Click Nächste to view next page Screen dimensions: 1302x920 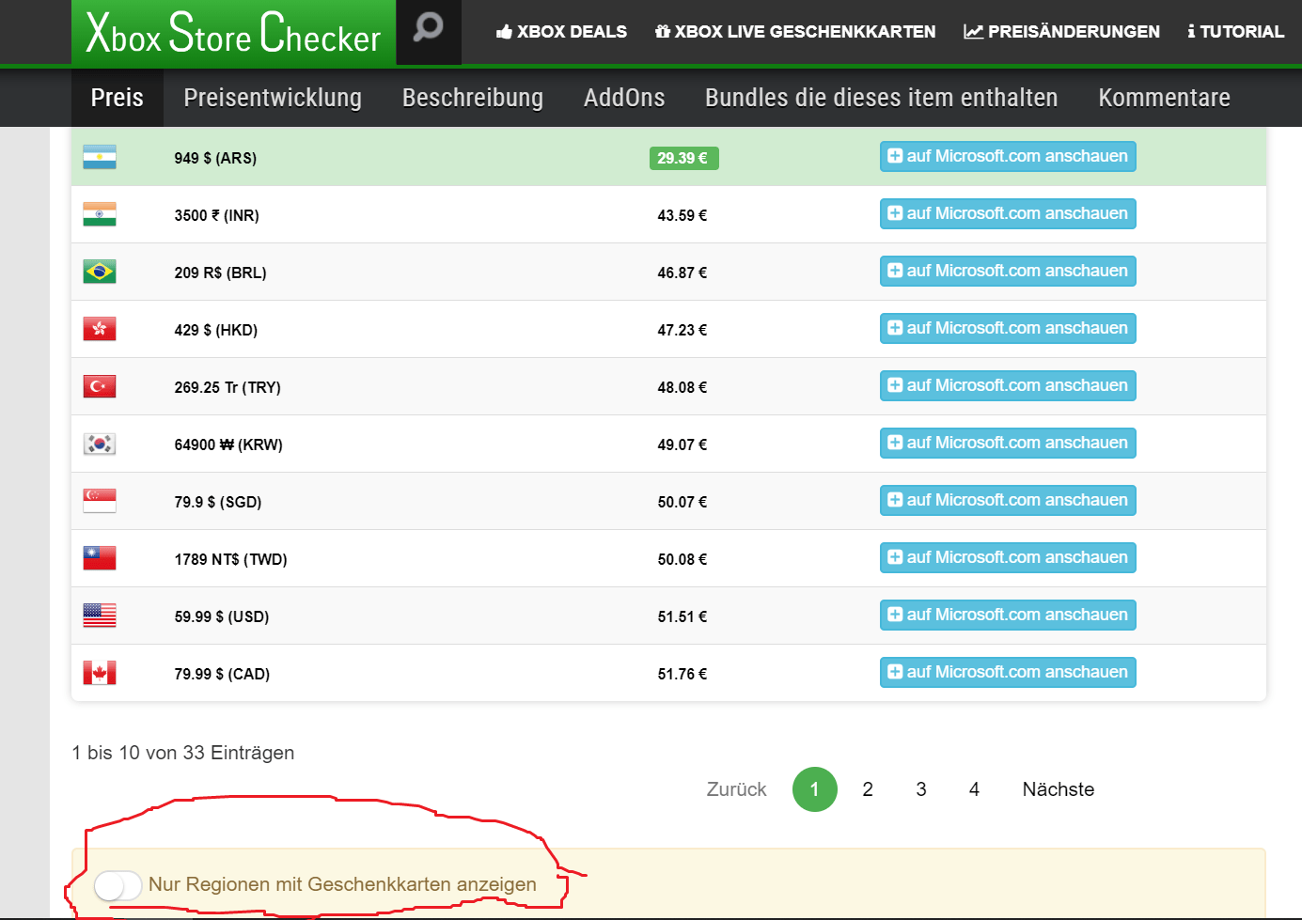[1058, 789]
